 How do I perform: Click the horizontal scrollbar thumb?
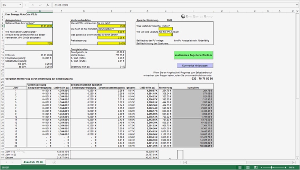tap(216, 162)
